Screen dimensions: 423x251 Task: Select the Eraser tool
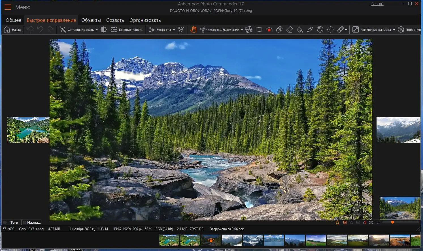click(x=289, y=29)
